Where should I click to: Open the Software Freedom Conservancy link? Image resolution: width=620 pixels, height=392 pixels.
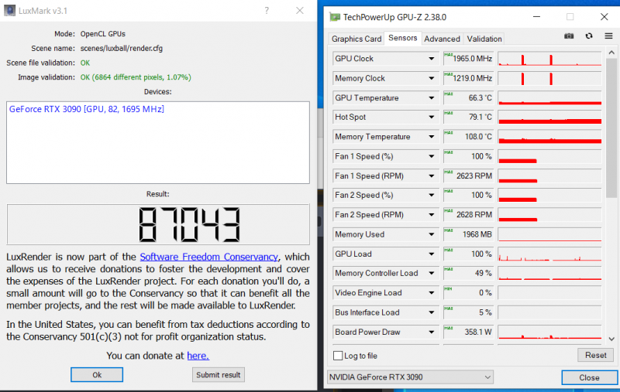click(208, 257)
